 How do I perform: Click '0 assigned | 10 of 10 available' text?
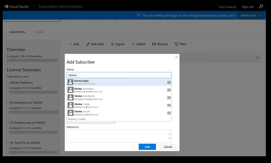(x=25, y=148)
